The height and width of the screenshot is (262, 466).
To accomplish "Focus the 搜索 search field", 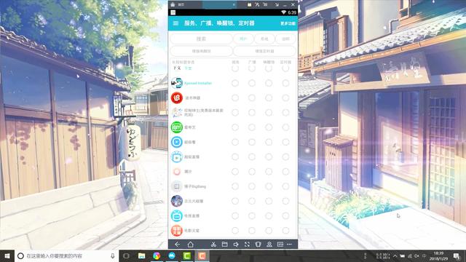I will coord(201,39).
